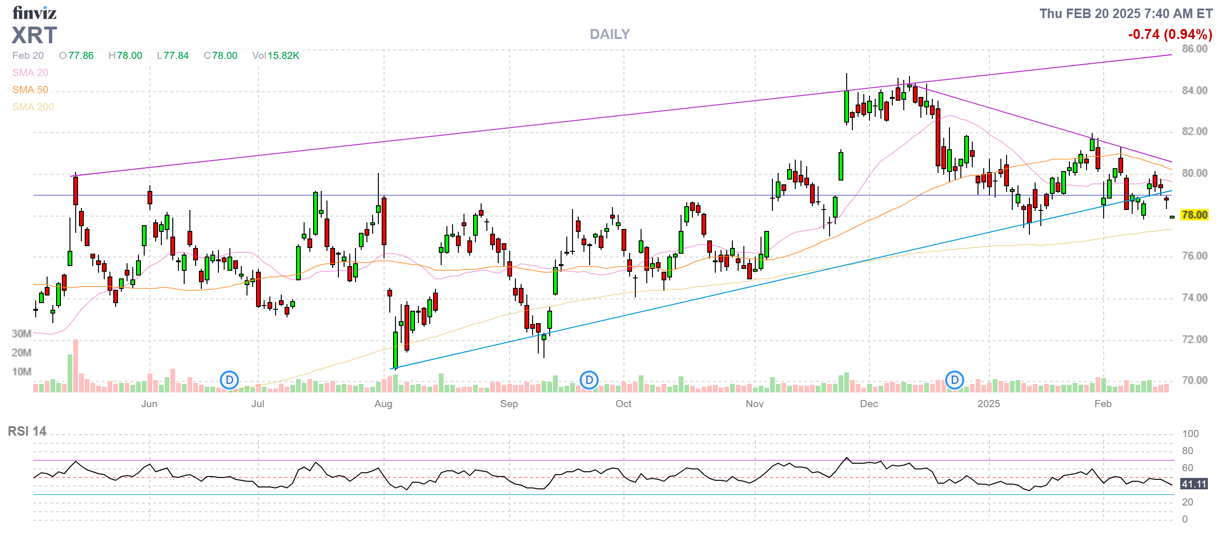
Task: Open the RSI 14 indicator label
Action: click(27, 431)
